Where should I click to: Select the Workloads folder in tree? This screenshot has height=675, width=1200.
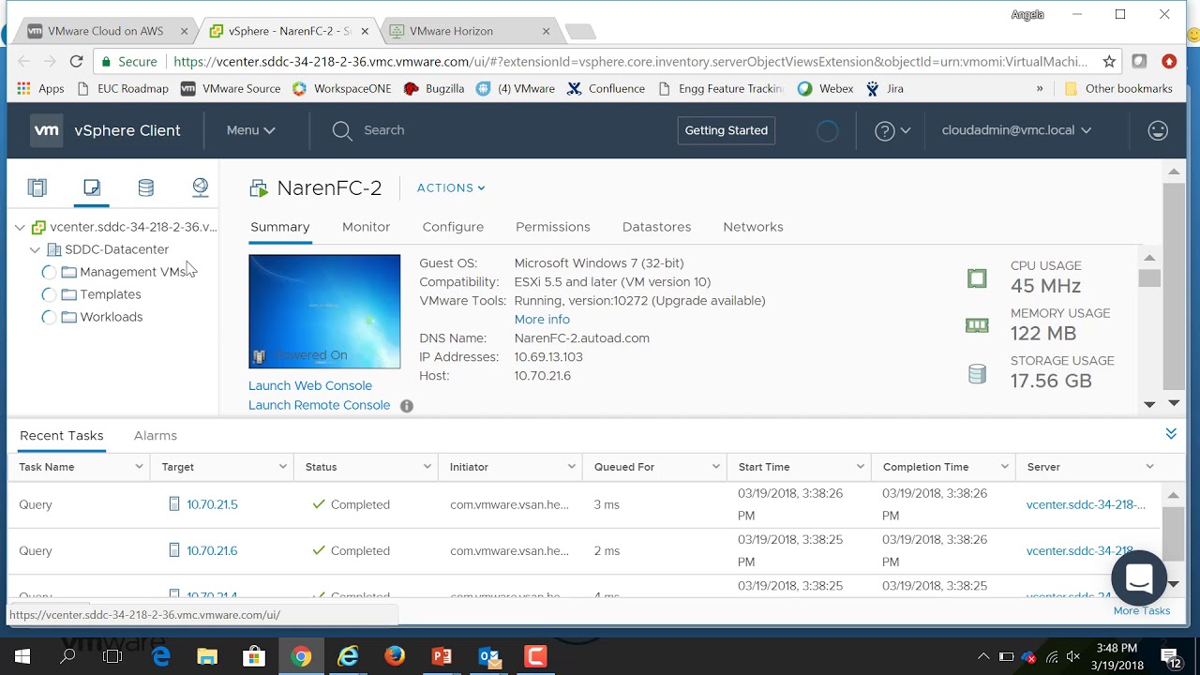point(111,317)
